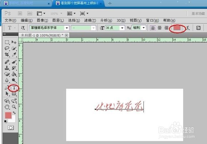This screenshot has width=207, height=144.
Task: Select the Quick Selection tool
Action: click(14, 48)
